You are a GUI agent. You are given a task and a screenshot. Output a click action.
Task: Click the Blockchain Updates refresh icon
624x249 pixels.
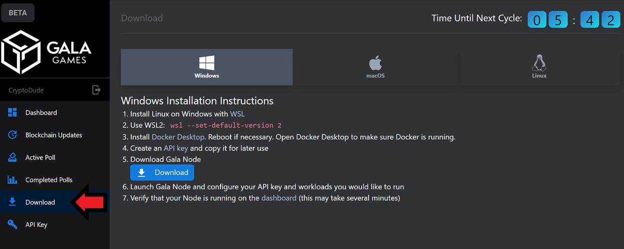coord(12,135)
